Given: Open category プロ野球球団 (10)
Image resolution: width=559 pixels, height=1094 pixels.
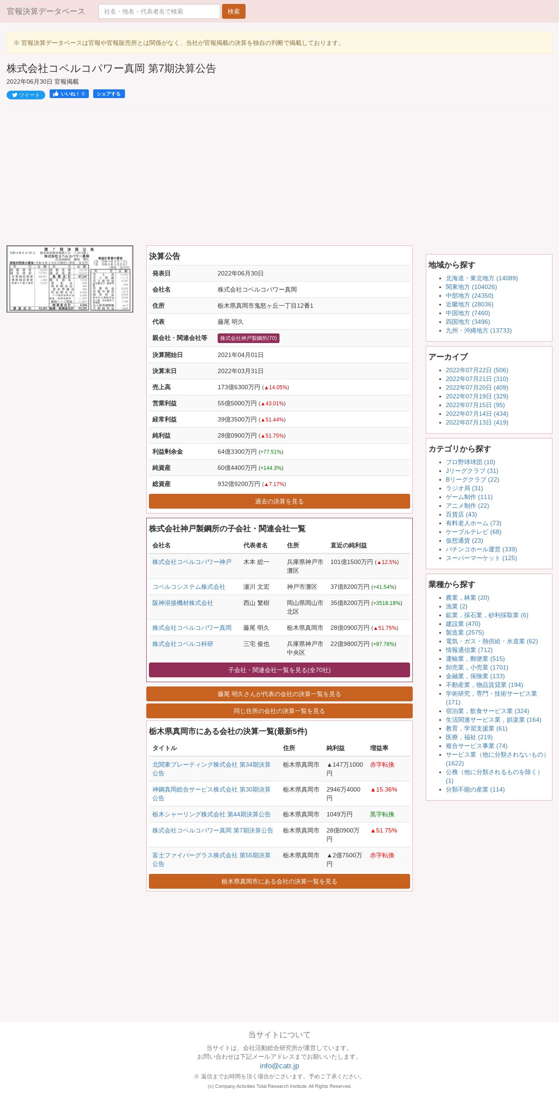Looking at the screenshot, I should pos(470,462).
